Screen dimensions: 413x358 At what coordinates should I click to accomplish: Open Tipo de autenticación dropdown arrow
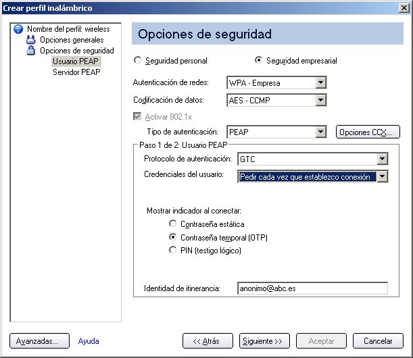320,132
